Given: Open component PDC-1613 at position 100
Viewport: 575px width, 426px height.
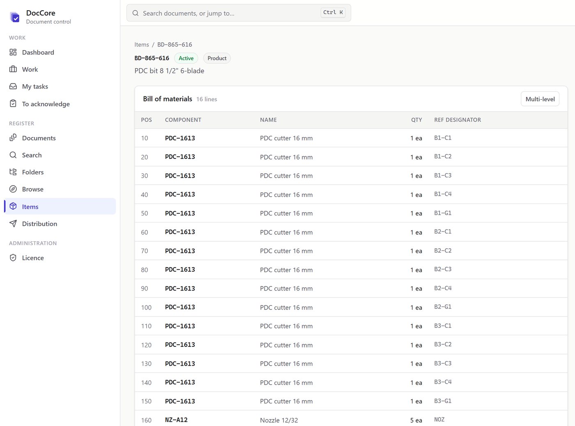Looking at the screenshot, I should pyautogui.click(x=180, y=307).
